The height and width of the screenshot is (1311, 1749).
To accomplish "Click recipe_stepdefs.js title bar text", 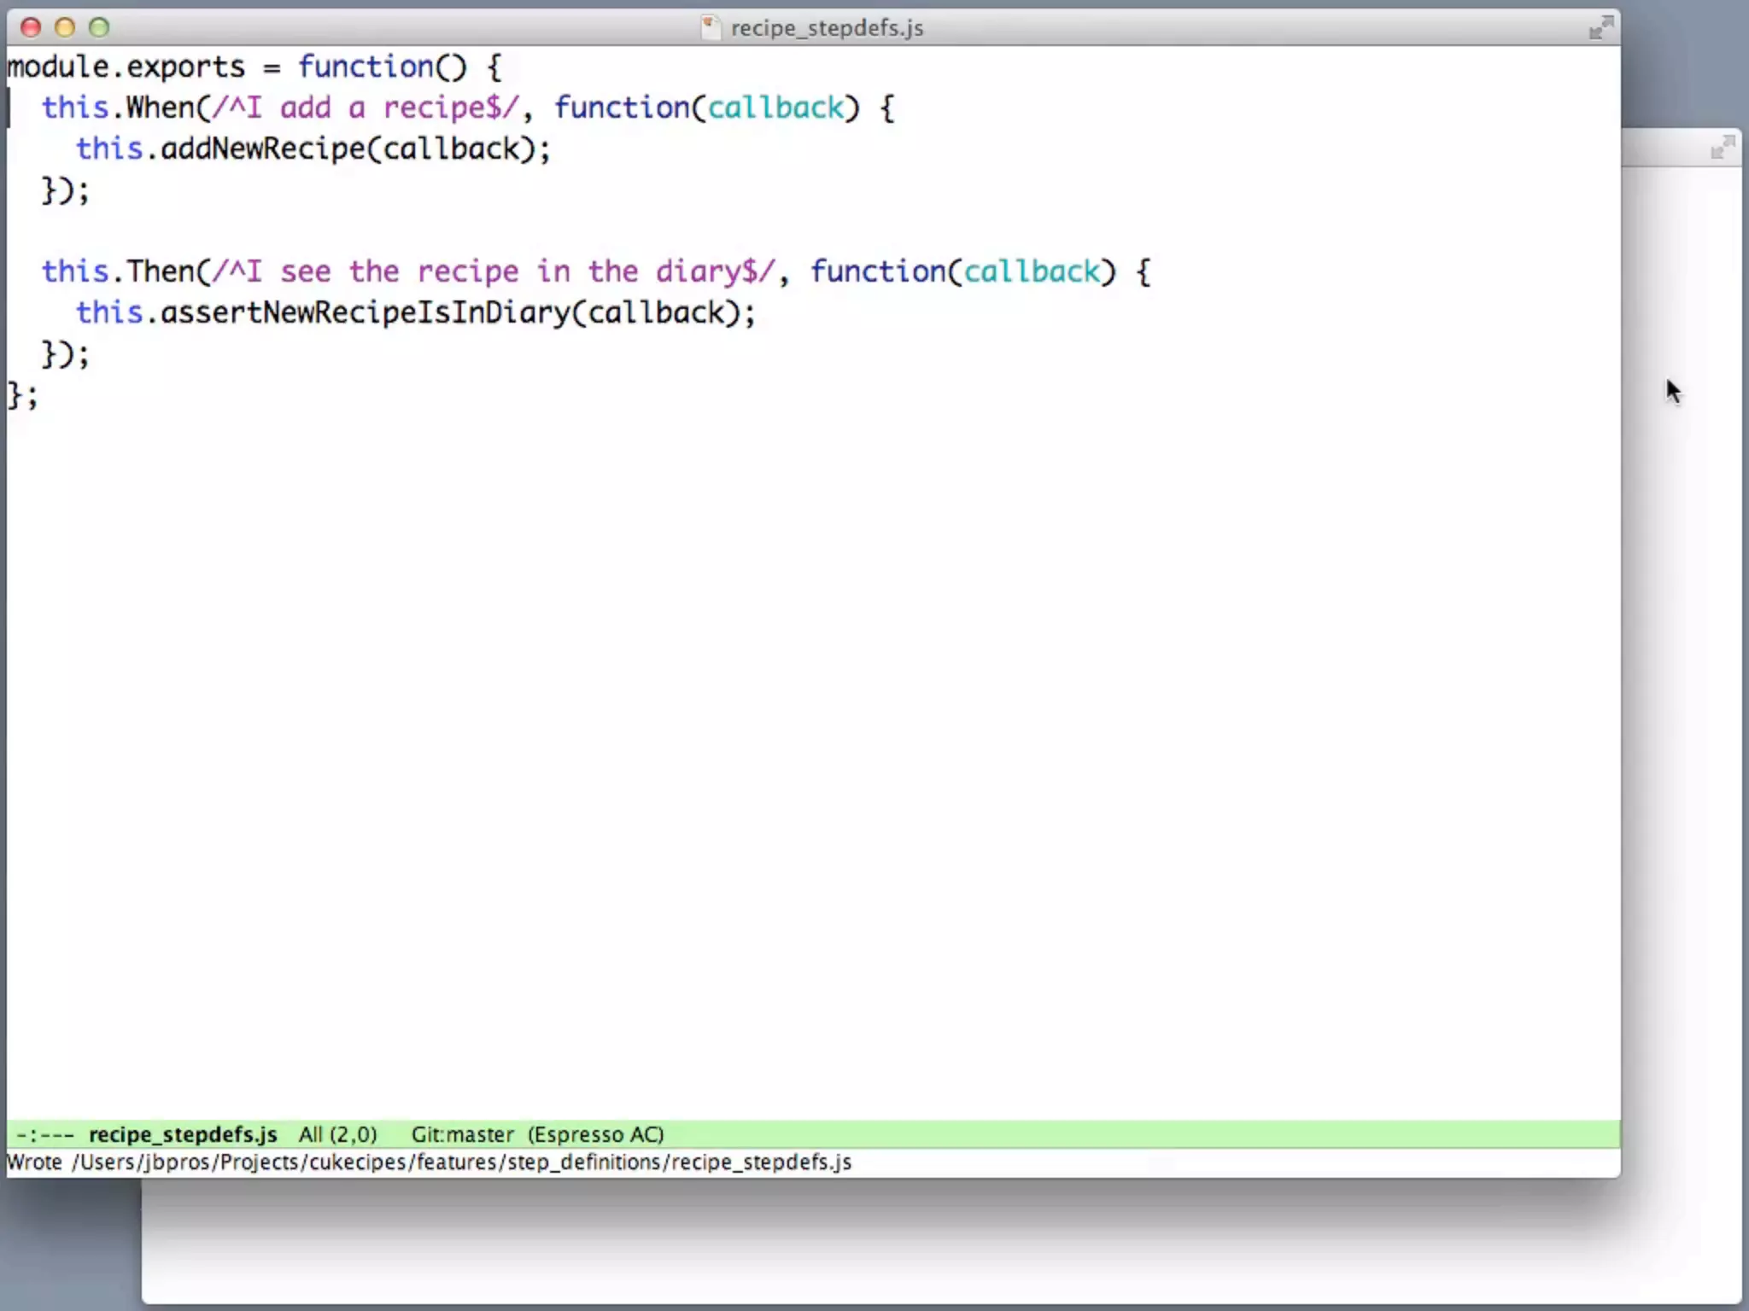I will [827, 28].
